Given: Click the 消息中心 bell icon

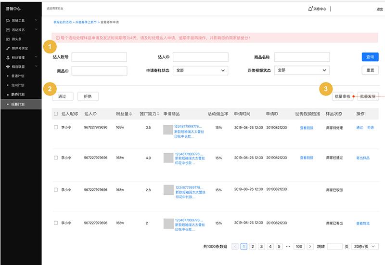Looking at the screenshot, I should [x=310, y=9].
